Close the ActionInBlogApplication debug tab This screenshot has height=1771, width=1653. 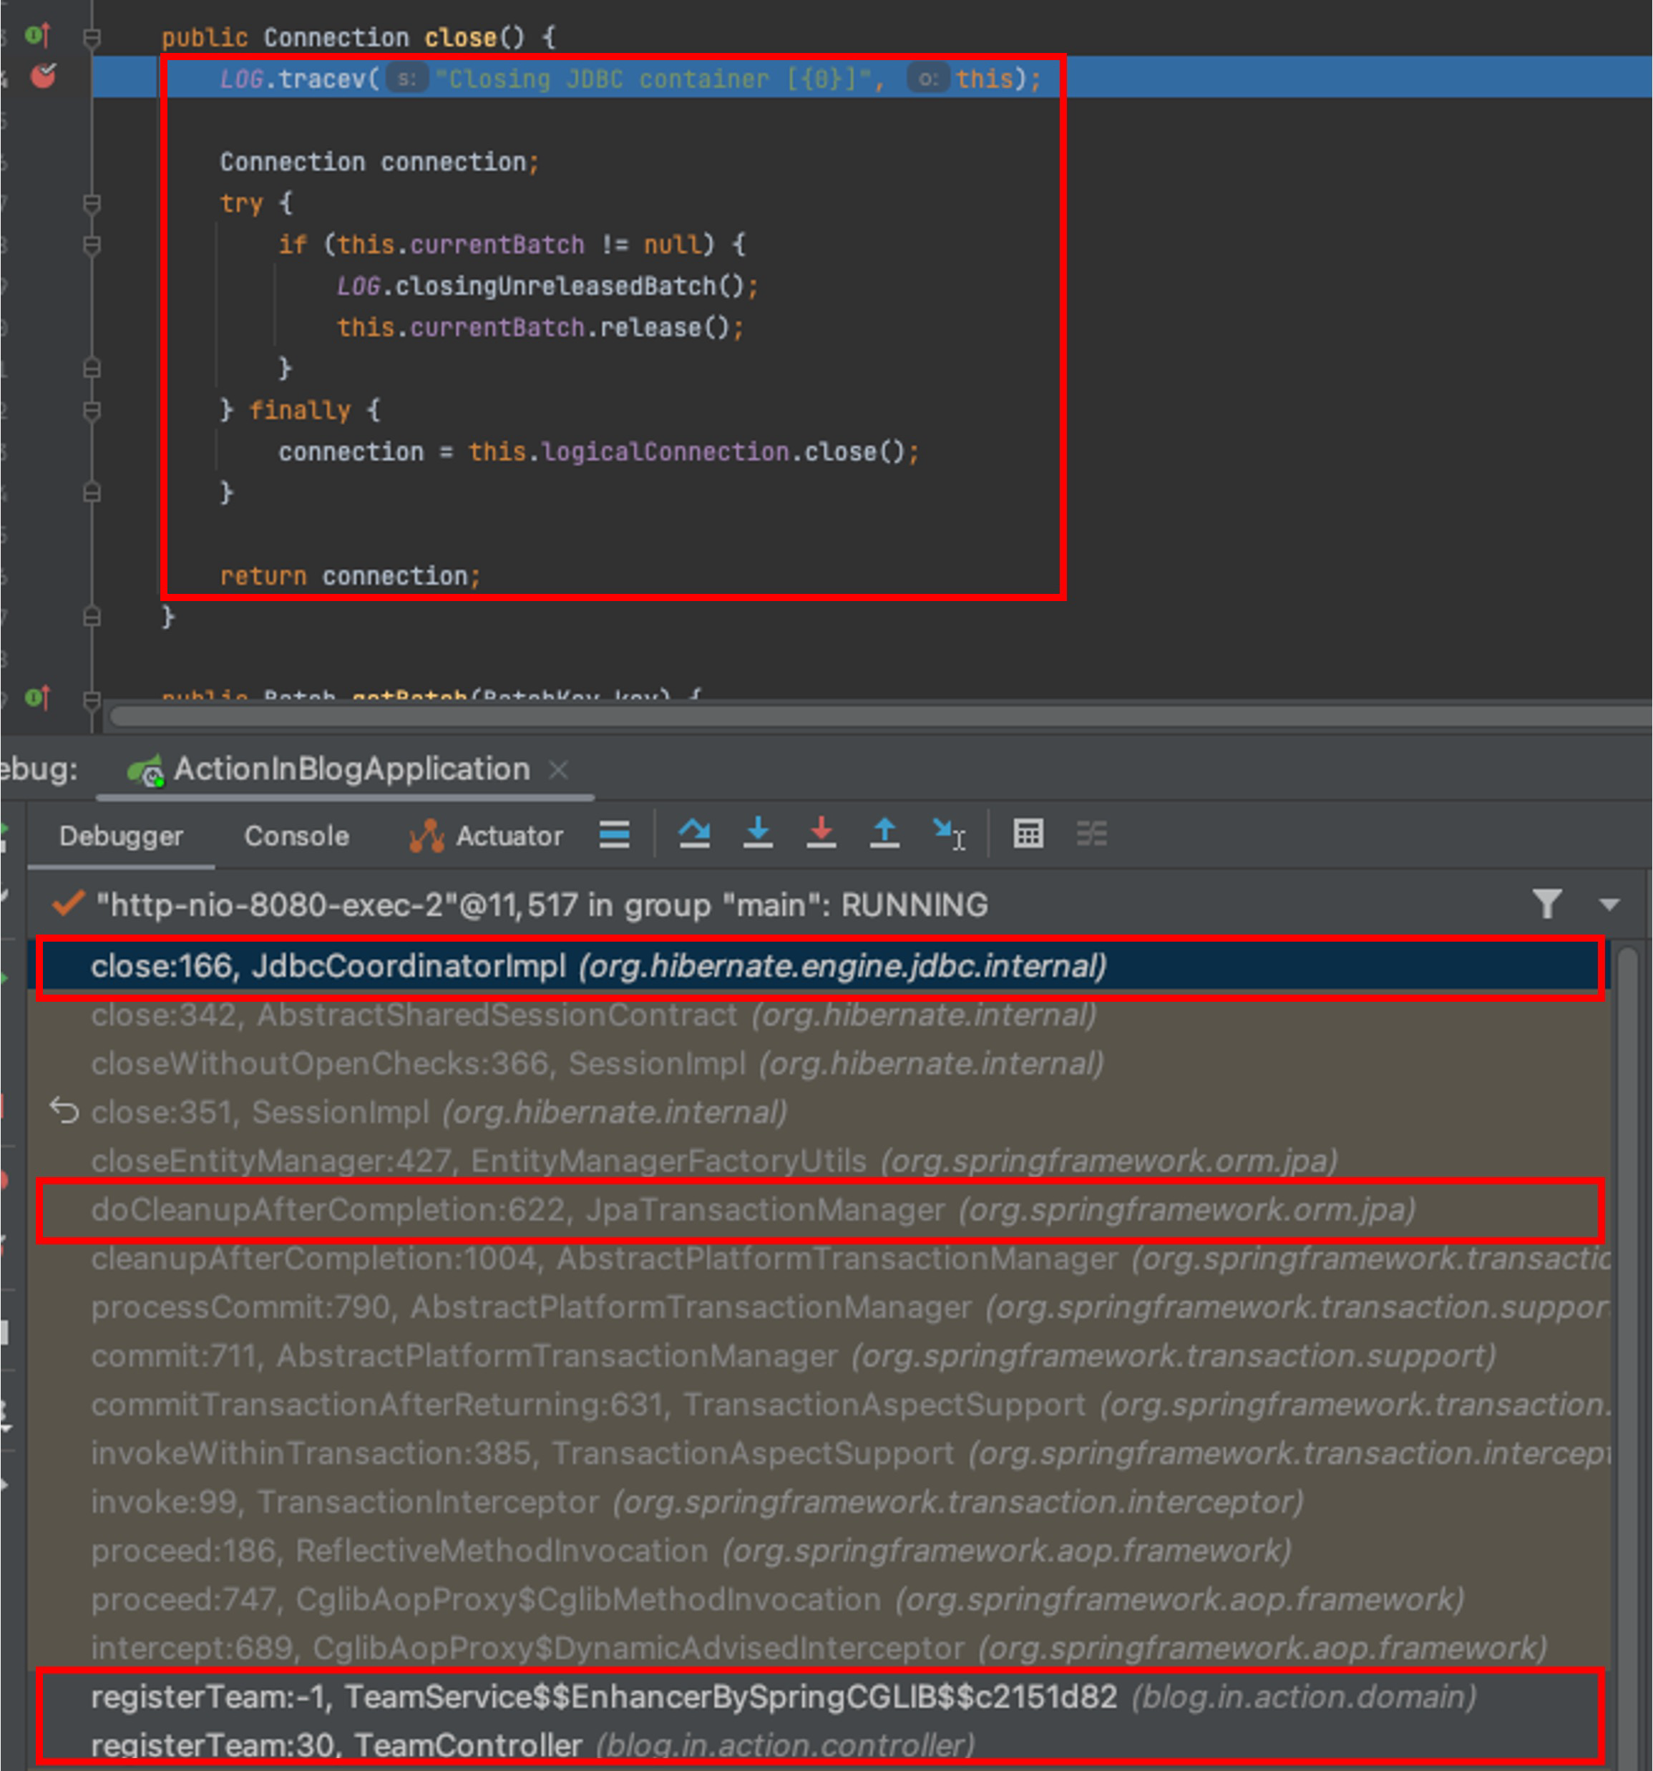pos(559,769)
